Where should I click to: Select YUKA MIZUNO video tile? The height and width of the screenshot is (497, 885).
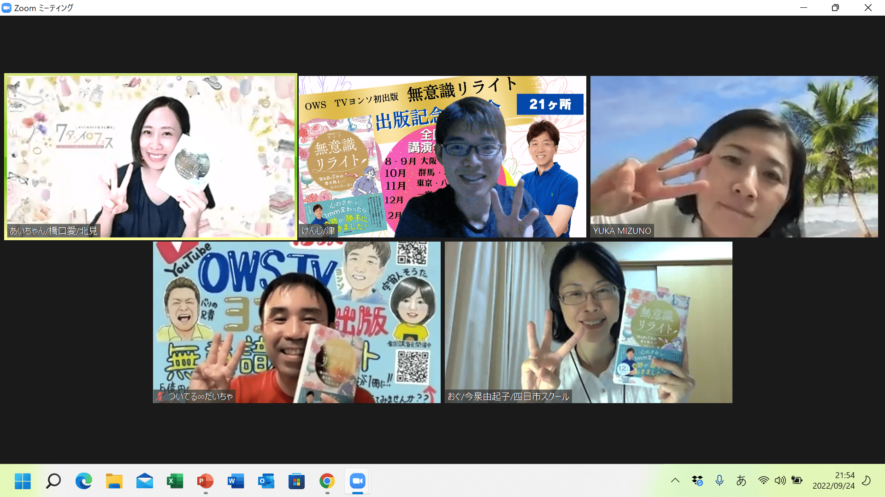(734, 156)
